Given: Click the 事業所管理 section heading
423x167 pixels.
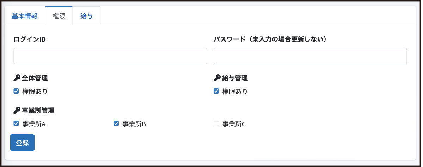Looking at the screenshot, I should (x=38, y=111).
